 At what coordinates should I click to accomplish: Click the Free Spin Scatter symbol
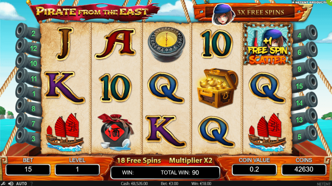click(268, 44)
